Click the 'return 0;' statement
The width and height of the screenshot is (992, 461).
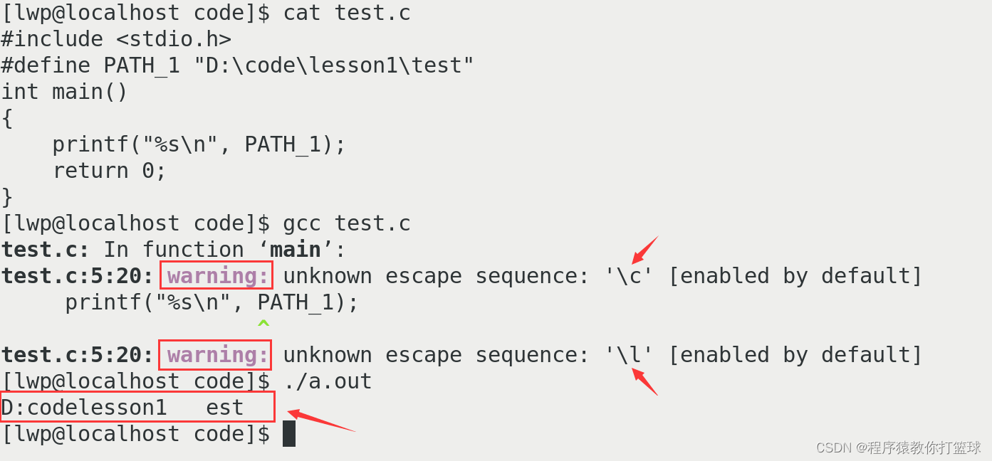point(109,171)
